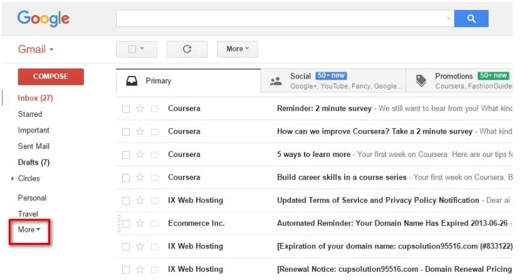
Task: Click the Social tab 50+ new badge
Action: click(x=331, y=75)
